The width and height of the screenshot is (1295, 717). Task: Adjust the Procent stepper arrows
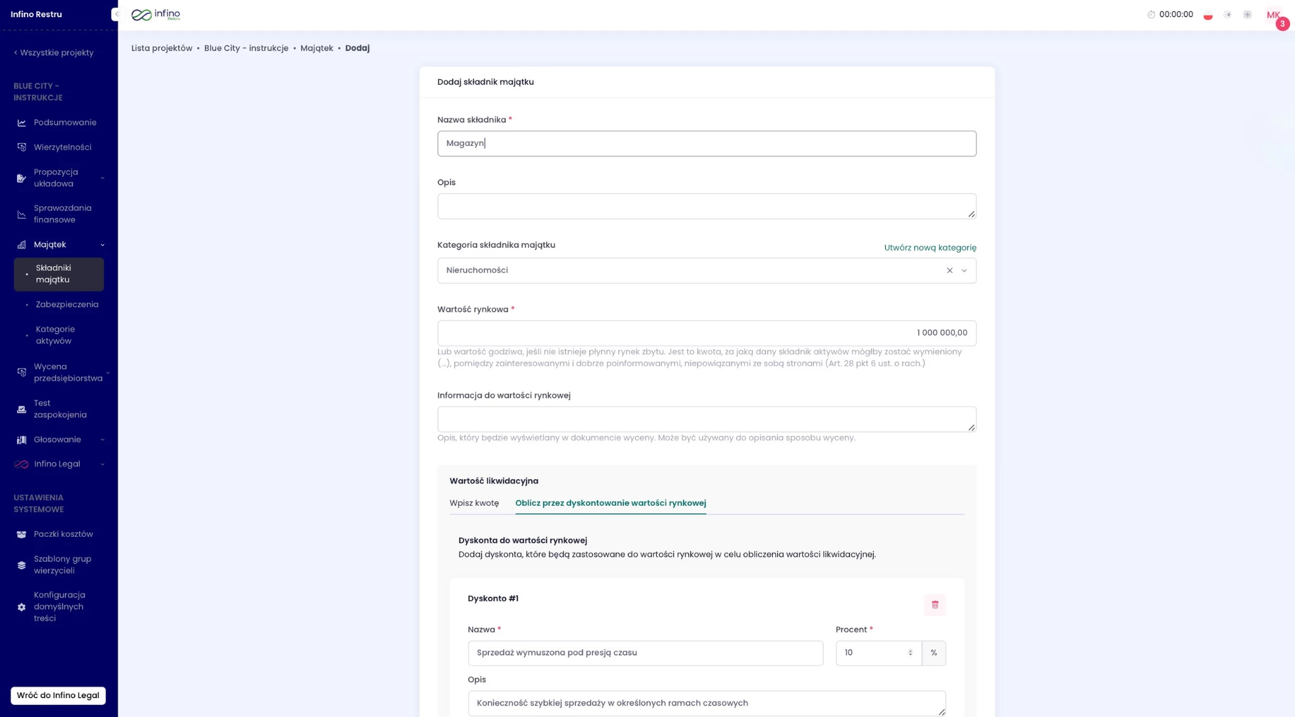click(x=910, y=653)
